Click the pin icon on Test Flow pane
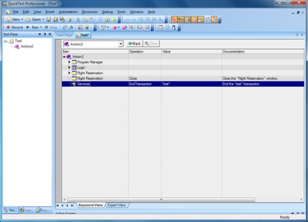Screen dimensions: 308x222 45,34
